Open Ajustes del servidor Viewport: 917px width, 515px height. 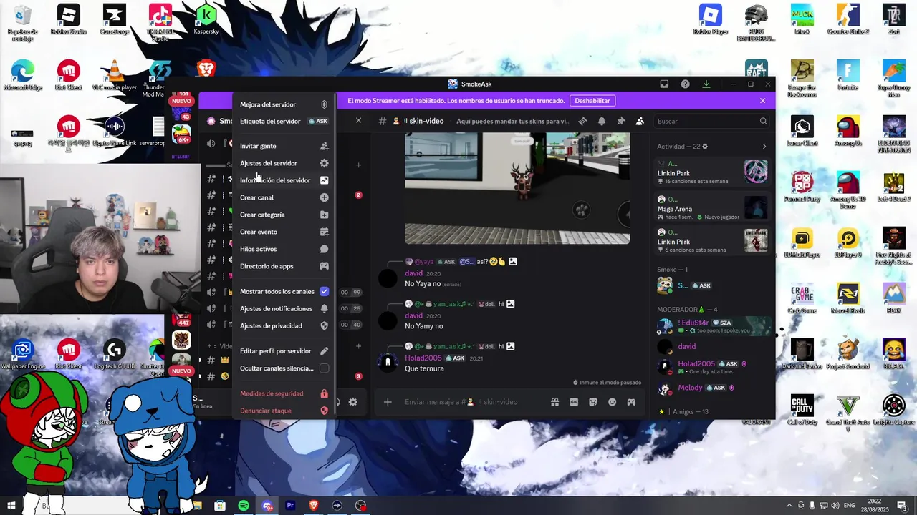pos(283,163)
